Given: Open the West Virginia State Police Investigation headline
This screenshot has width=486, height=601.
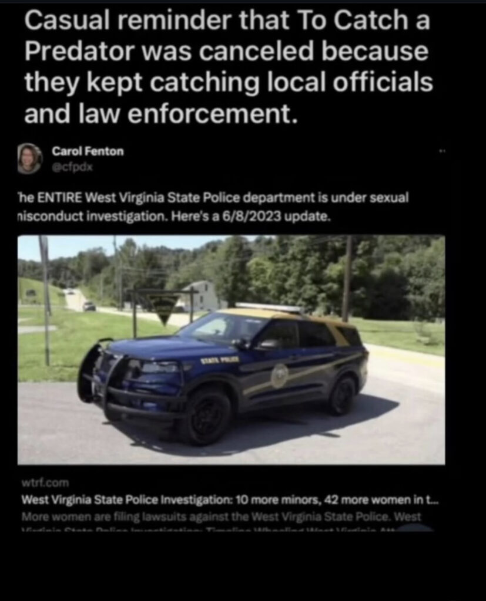Looking at the screenshot, I should click(230, 500).
